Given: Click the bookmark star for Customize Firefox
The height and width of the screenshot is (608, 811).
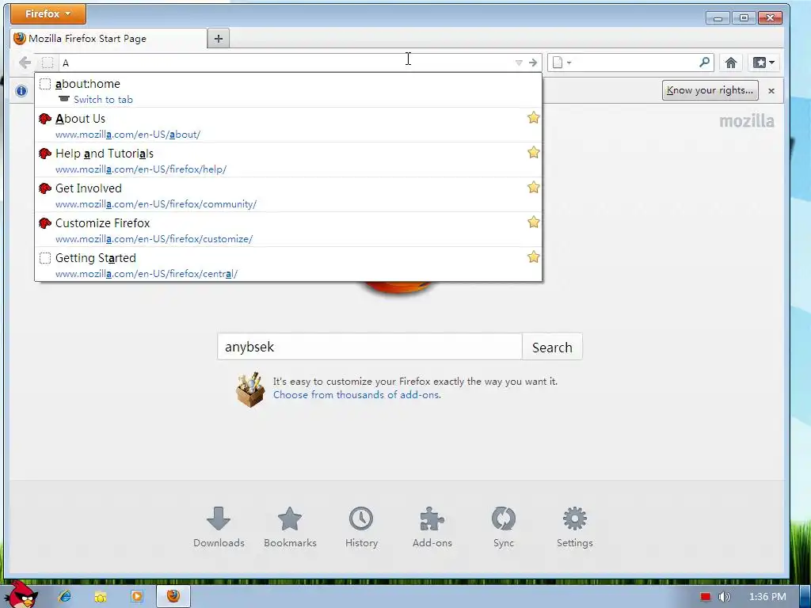Looking at the screenshot, I should [x=533, y=222].
